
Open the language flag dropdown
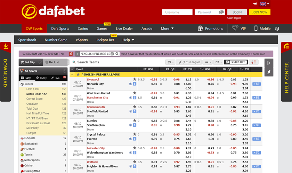[264, 4]
